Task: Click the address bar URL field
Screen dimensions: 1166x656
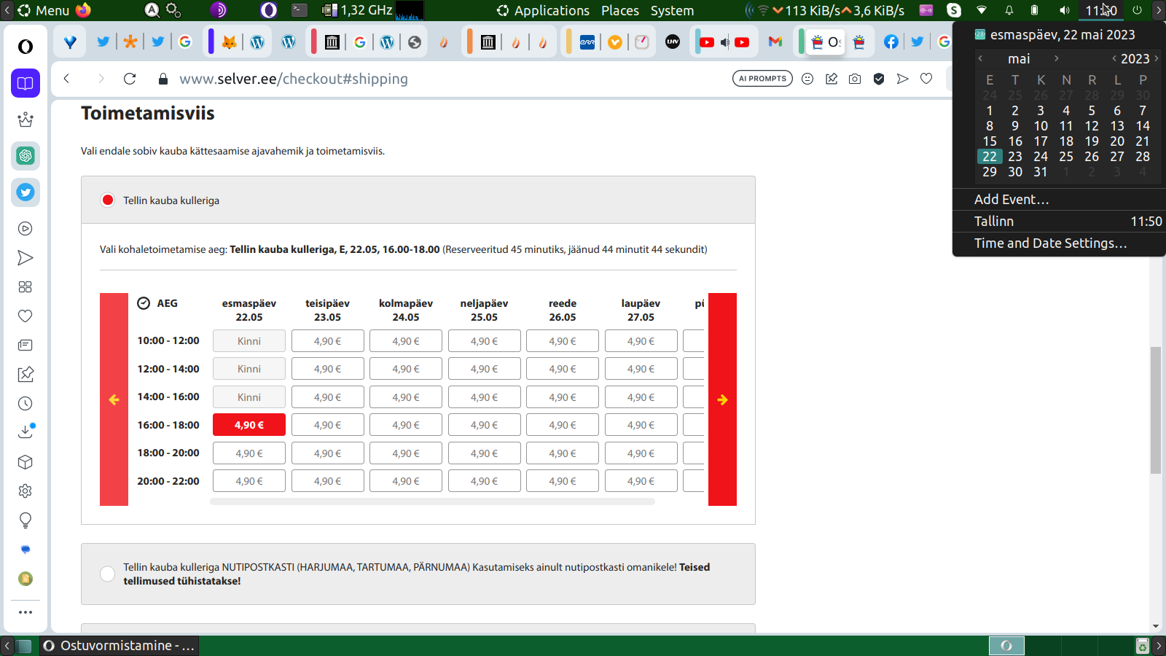Action: [294, 79]
